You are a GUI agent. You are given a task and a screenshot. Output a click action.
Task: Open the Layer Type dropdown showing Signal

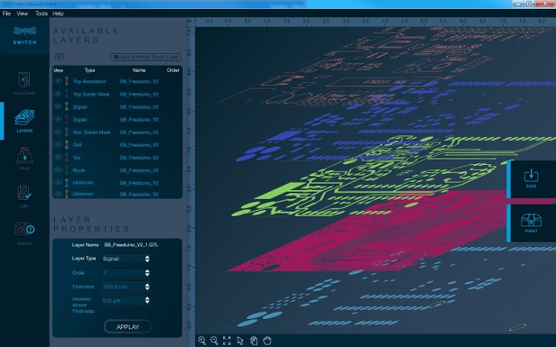(126, 258)
